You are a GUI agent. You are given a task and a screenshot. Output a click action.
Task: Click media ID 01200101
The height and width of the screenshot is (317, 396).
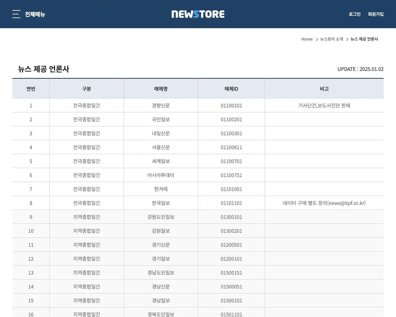[x=231, y=259]
